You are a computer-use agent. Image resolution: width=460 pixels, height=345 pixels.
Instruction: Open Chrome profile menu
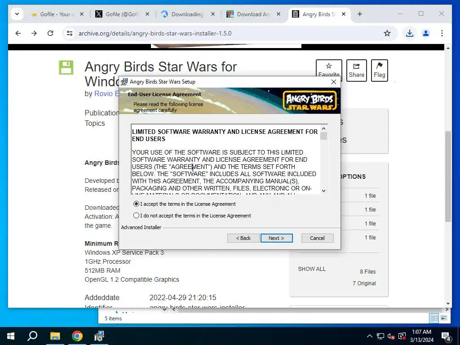pyautogui.click(x=426, y=33)
